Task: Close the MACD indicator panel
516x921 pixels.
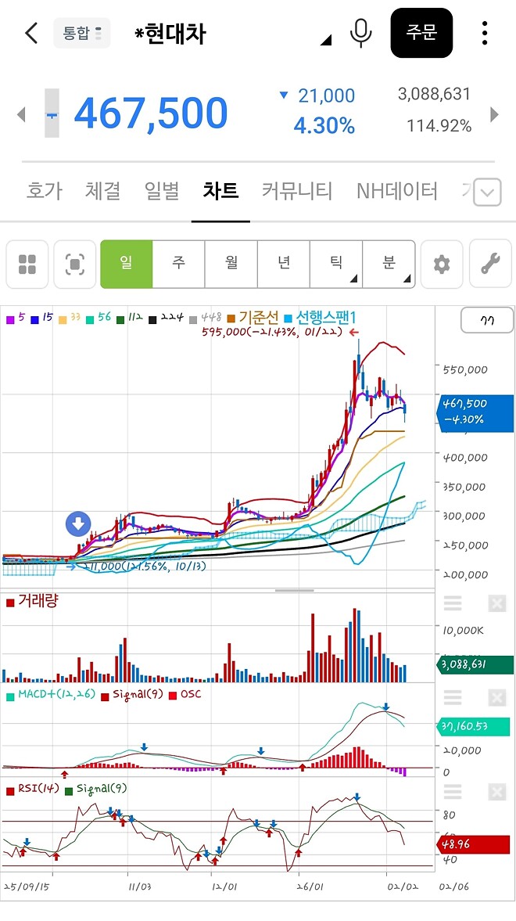Action: click(x=496, y=698)
